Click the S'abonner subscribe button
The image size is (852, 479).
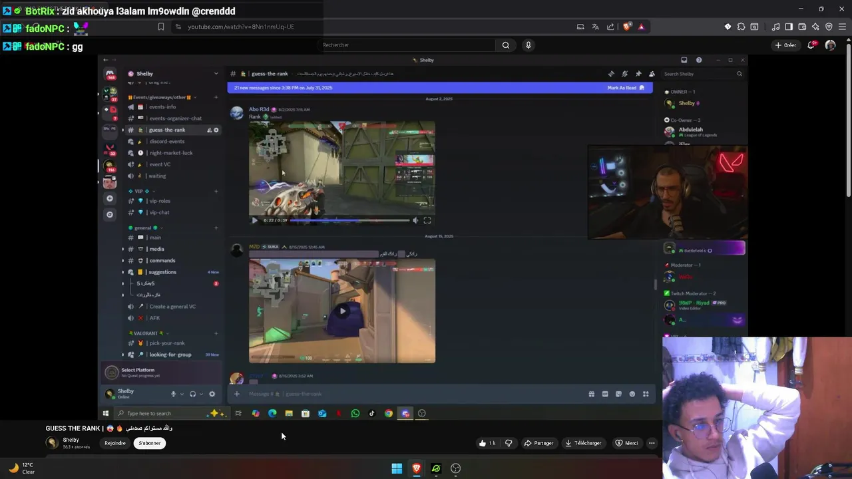coord(149,443)
